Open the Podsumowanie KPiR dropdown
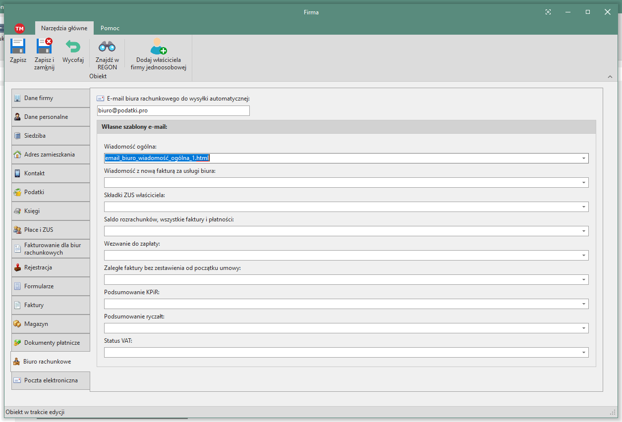The image size is (622, 422). [x=584, y=304]
